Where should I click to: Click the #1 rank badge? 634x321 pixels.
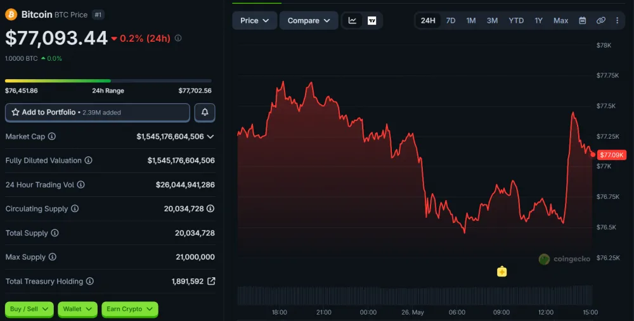(98, 15)
